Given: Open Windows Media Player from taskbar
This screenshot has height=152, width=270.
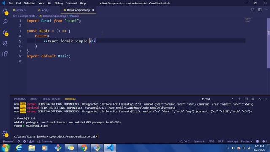Looking at the screenshot, I should click(45, 148).
